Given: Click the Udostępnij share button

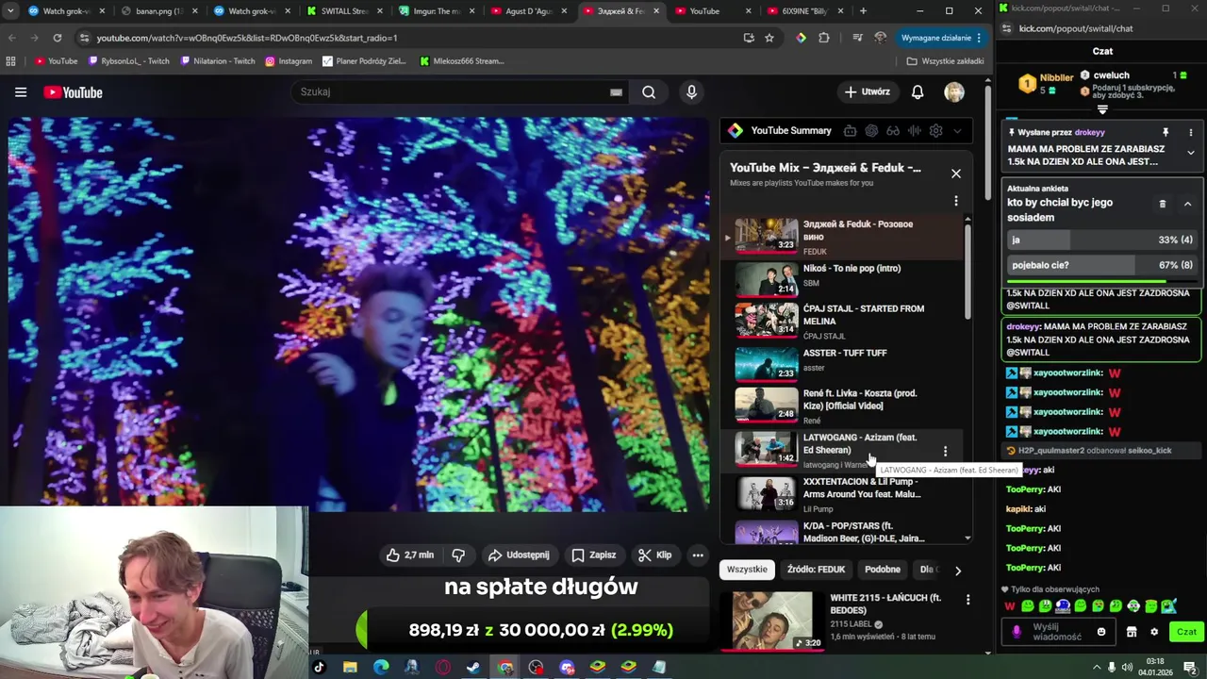Looking at the screenshot, I should 518,555.
